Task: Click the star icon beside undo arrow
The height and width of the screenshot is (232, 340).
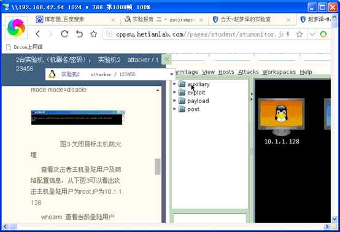Action: 94,34
